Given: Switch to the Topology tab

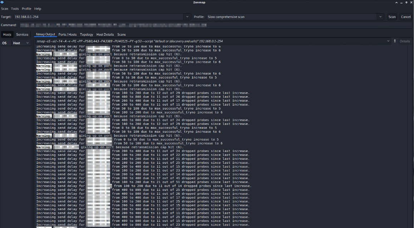Looking at the screenshot, I should tap(87, 35).
